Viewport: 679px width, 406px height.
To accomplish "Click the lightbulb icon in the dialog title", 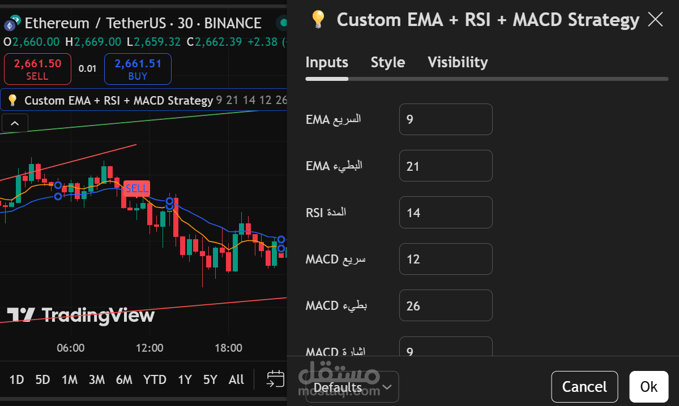I will (318, 20).
